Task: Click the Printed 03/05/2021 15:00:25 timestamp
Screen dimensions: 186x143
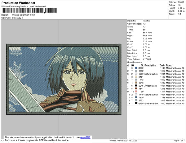Action: (123, 141)
